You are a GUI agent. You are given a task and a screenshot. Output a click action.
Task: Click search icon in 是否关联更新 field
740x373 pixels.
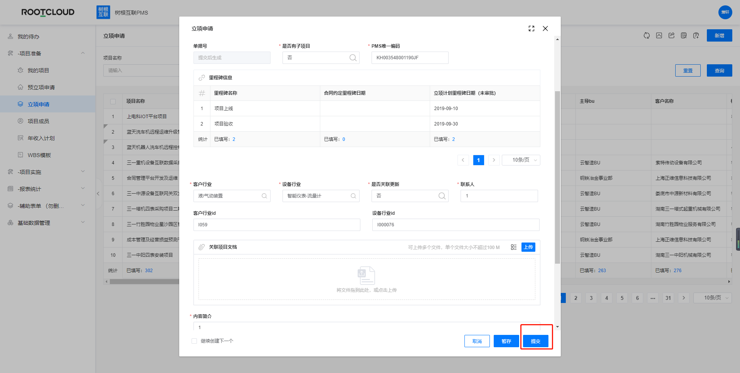(442, 196)
